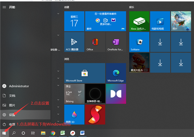
Task: Click the Windows Start button on taskbar
Action: tap(4, 133)
